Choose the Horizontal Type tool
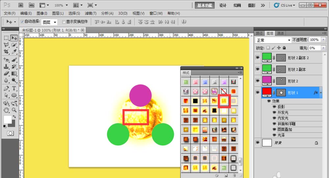329x178 pixels. 14,88
